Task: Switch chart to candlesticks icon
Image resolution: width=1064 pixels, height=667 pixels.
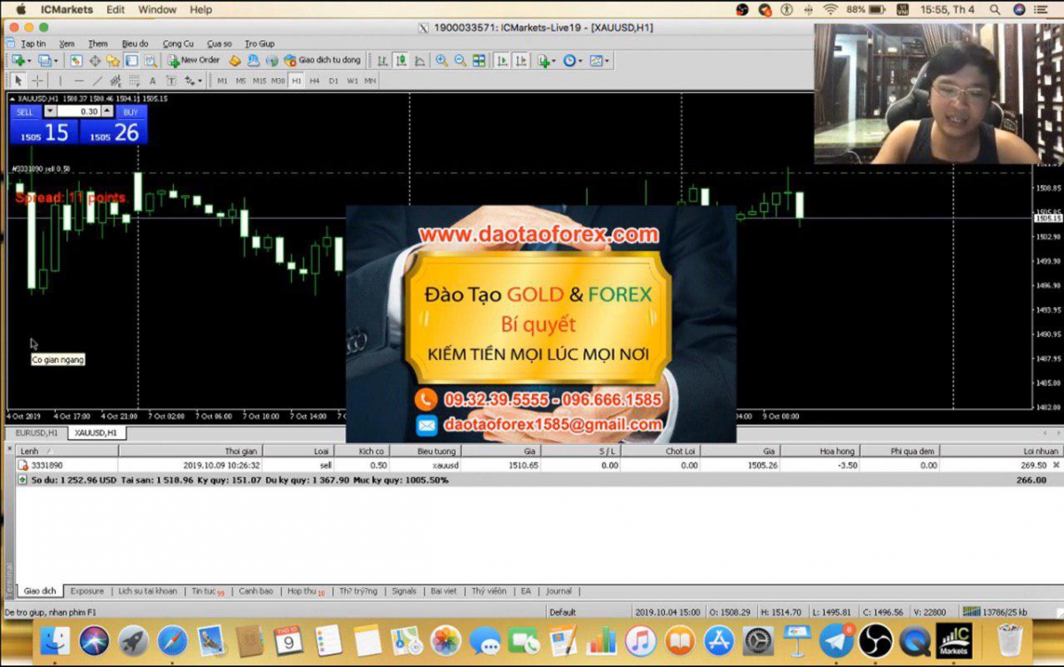Action: 401,60
